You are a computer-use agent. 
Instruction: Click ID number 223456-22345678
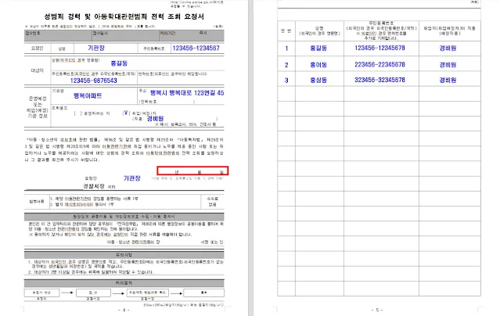coord(379,64)
